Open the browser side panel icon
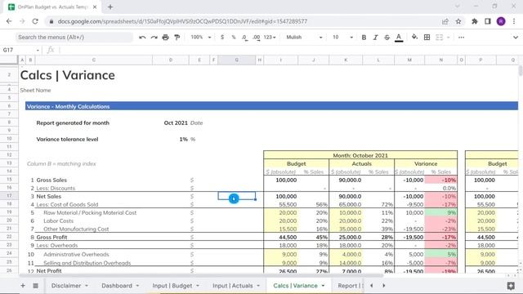 [x=487, y=21]
